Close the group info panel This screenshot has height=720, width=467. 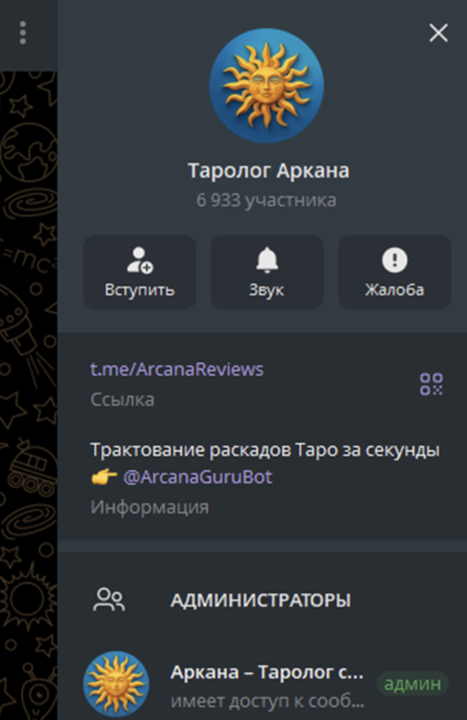438,33
